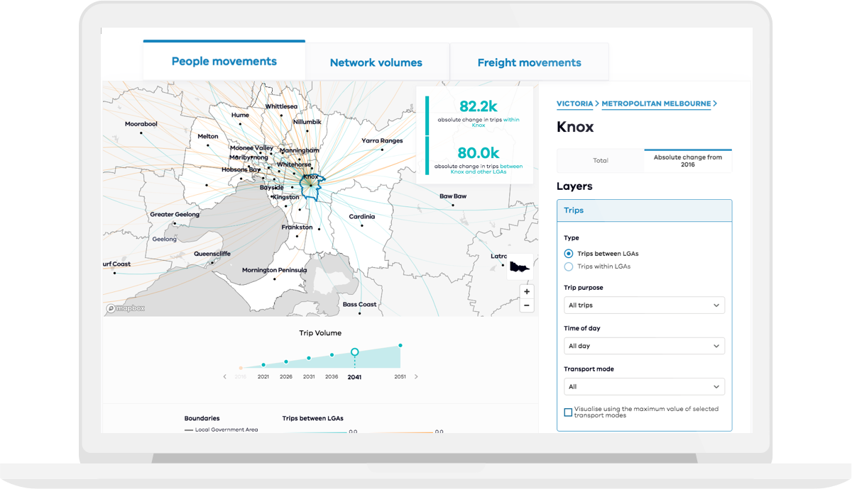
Task: Advance timeline using right arrow
Action: coord(416,377)
